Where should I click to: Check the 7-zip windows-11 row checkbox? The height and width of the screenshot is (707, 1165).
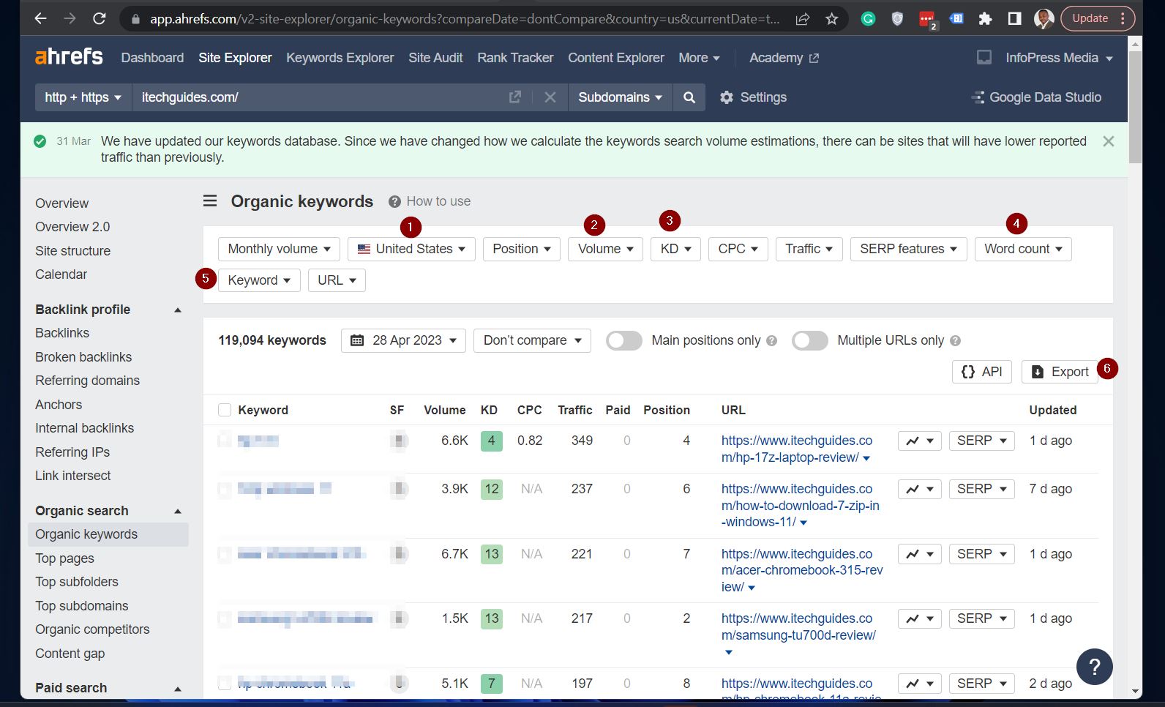point(225,489)
